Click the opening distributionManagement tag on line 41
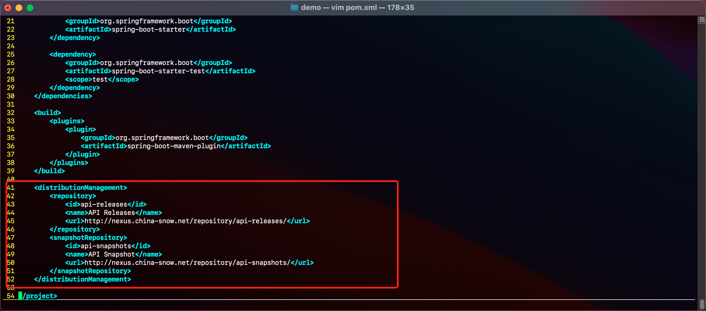 [81, 188]
